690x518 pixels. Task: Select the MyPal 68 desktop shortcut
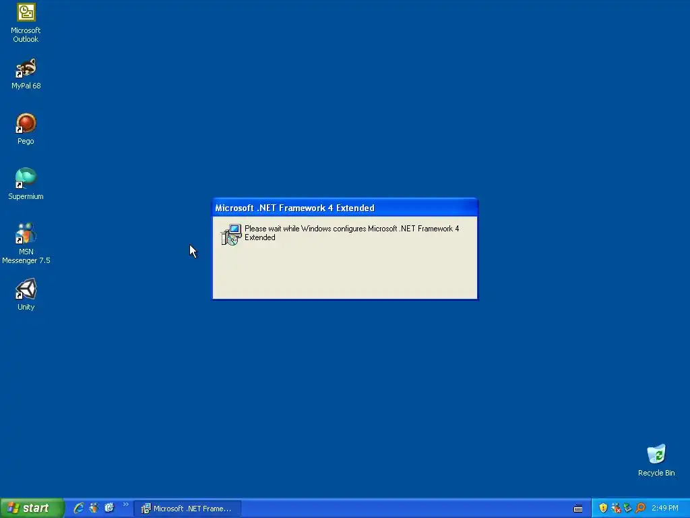pyautogui.click(x=26, y=74)
